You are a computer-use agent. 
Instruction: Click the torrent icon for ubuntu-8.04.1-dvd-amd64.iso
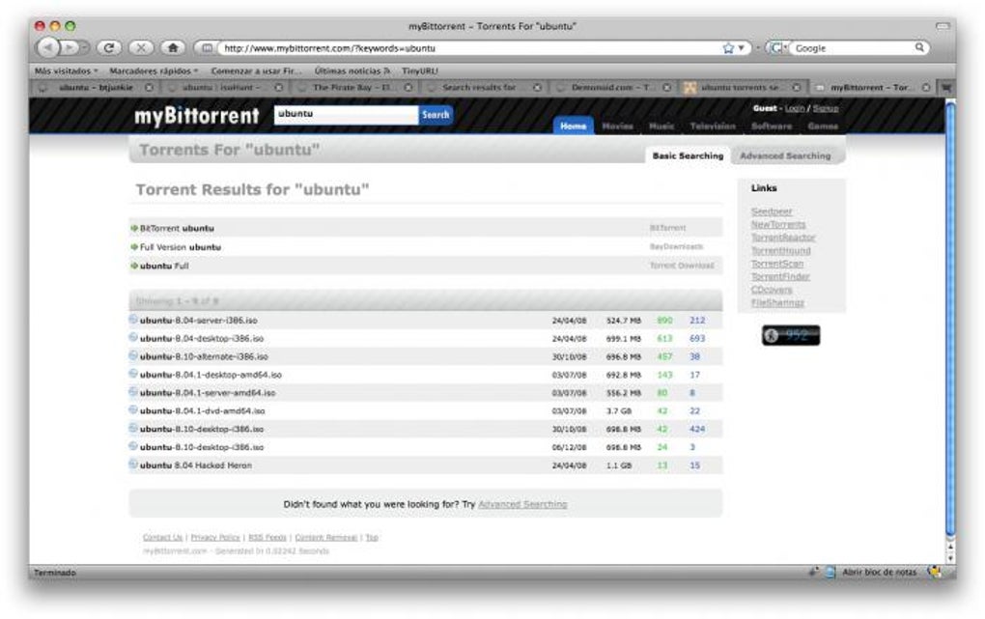pyautogui.click(x=133, y=410)
